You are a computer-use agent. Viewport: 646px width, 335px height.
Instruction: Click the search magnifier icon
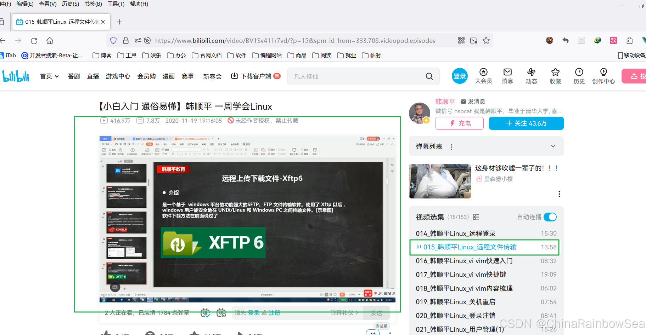pos(429,76)
